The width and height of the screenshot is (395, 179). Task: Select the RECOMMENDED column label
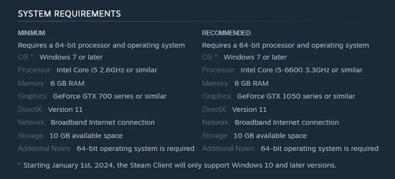point(227,33)
